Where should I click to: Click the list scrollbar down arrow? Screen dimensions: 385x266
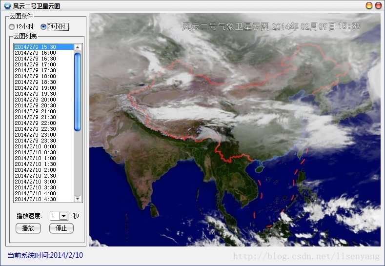click(x=78, y=199)
